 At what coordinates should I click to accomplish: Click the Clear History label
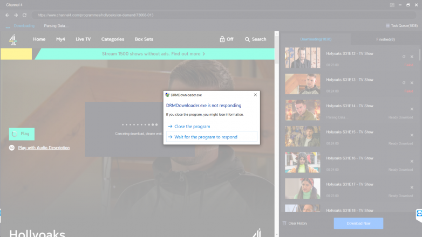(x=298, y=224)
